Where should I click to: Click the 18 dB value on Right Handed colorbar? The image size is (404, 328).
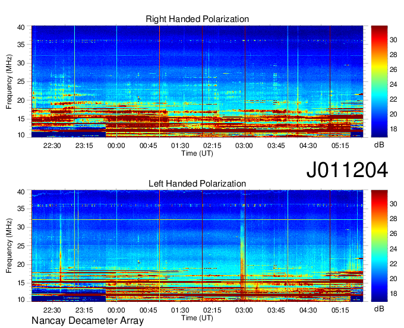pos(393,129)
